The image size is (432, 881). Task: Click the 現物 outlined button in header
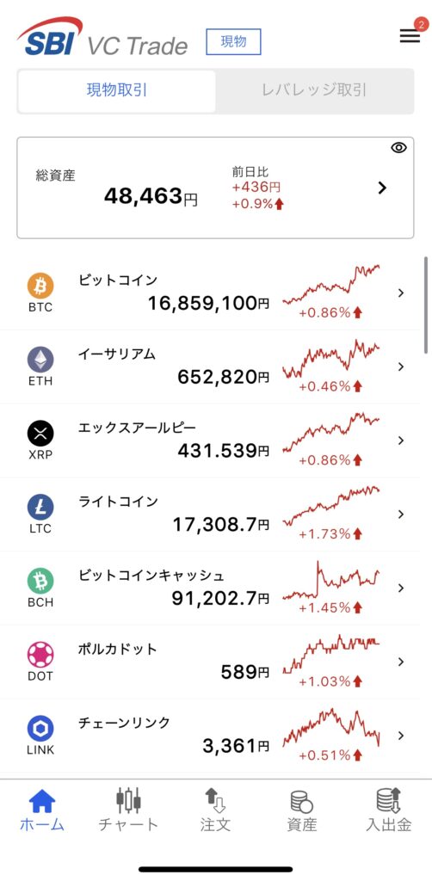point(234,41)
